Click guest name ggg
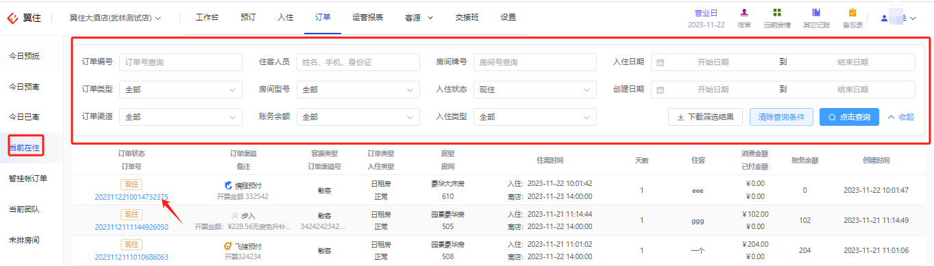934x266 pixels. point(698,221)
